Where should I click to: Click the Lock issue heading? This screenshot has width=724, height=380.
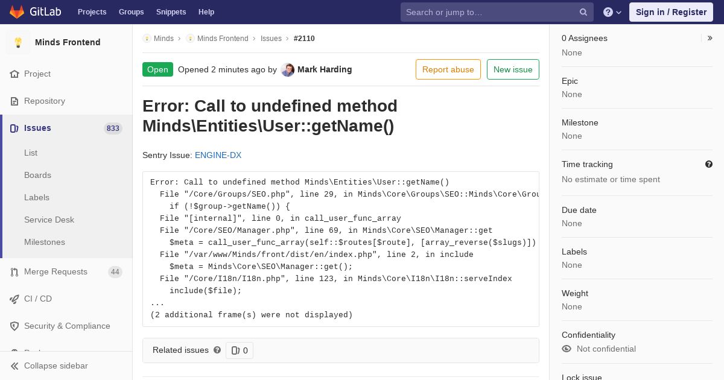582,377
